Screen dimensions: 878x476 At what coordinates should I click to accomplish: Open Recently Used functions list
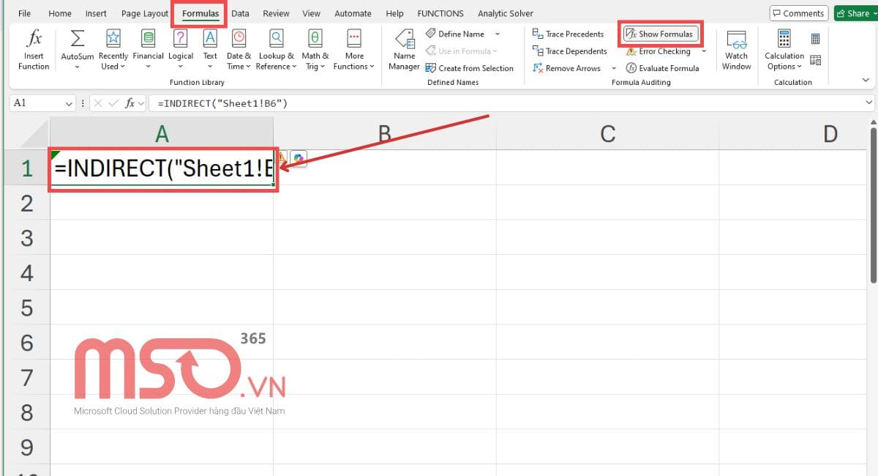pos(113,50)
